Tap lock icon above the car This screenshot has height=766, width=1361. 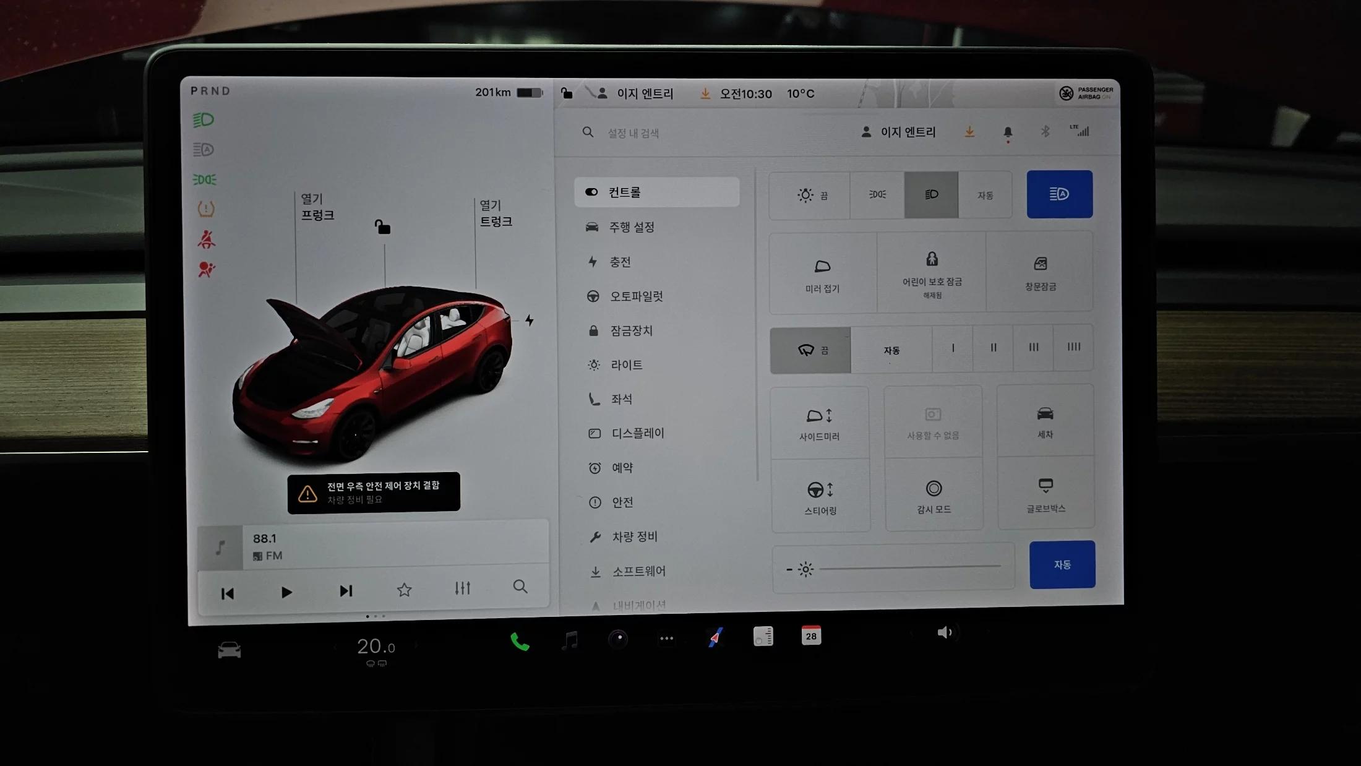tap(383, 227)
